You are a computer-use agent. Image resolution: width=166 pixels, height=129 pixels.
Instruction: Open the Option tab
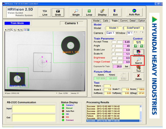142,21
